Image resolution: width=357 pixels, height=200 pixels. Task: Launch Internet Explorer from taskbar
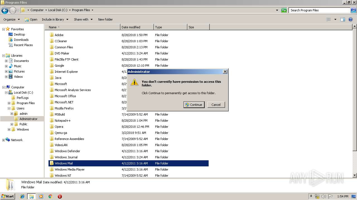22,196
